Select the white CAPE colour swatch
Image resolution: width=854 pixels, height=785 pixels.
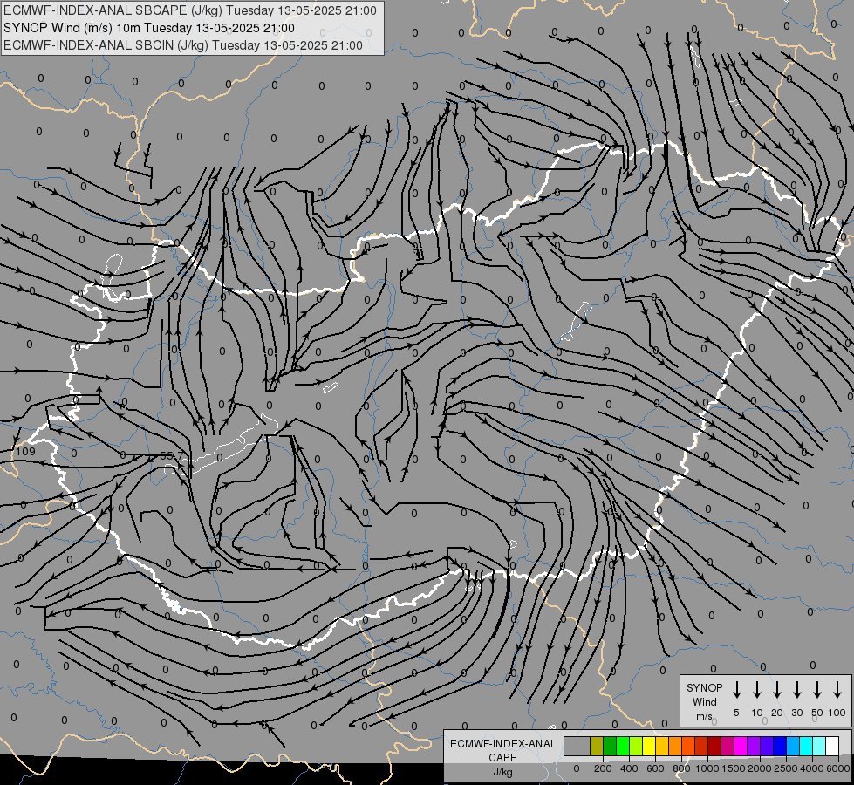pyautogui.click(x=833, y=746)
